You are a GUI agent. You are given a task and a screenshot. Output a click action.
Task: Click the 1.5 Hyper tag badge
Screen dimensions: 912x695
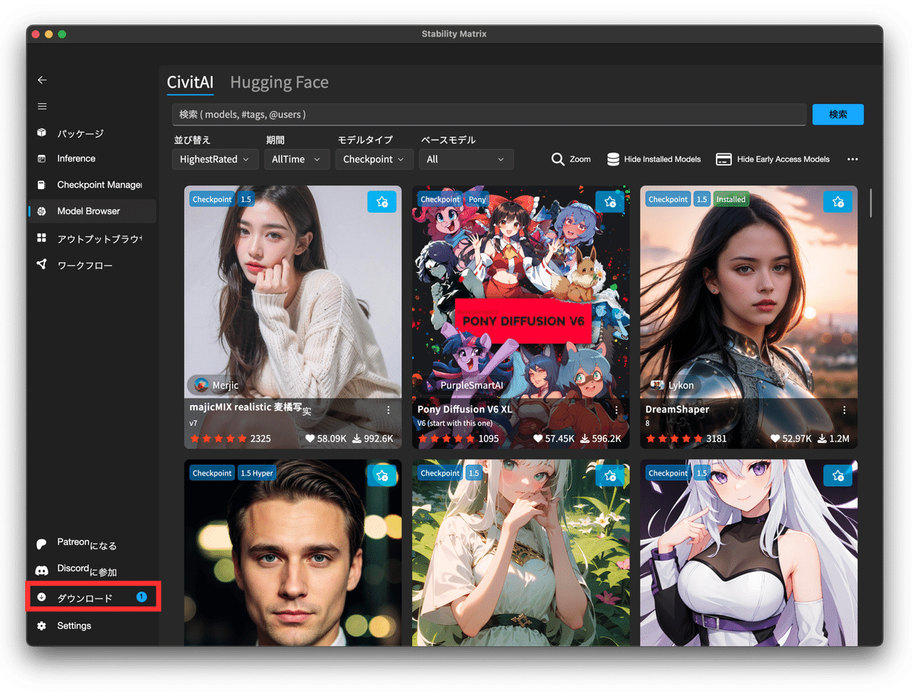[256, 472]
